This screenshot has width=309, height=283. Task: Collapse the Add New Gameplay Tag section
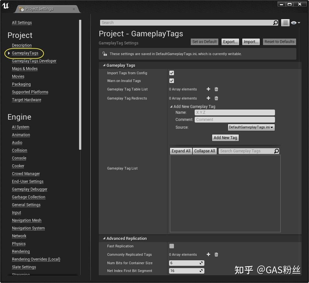coord(171,106)
